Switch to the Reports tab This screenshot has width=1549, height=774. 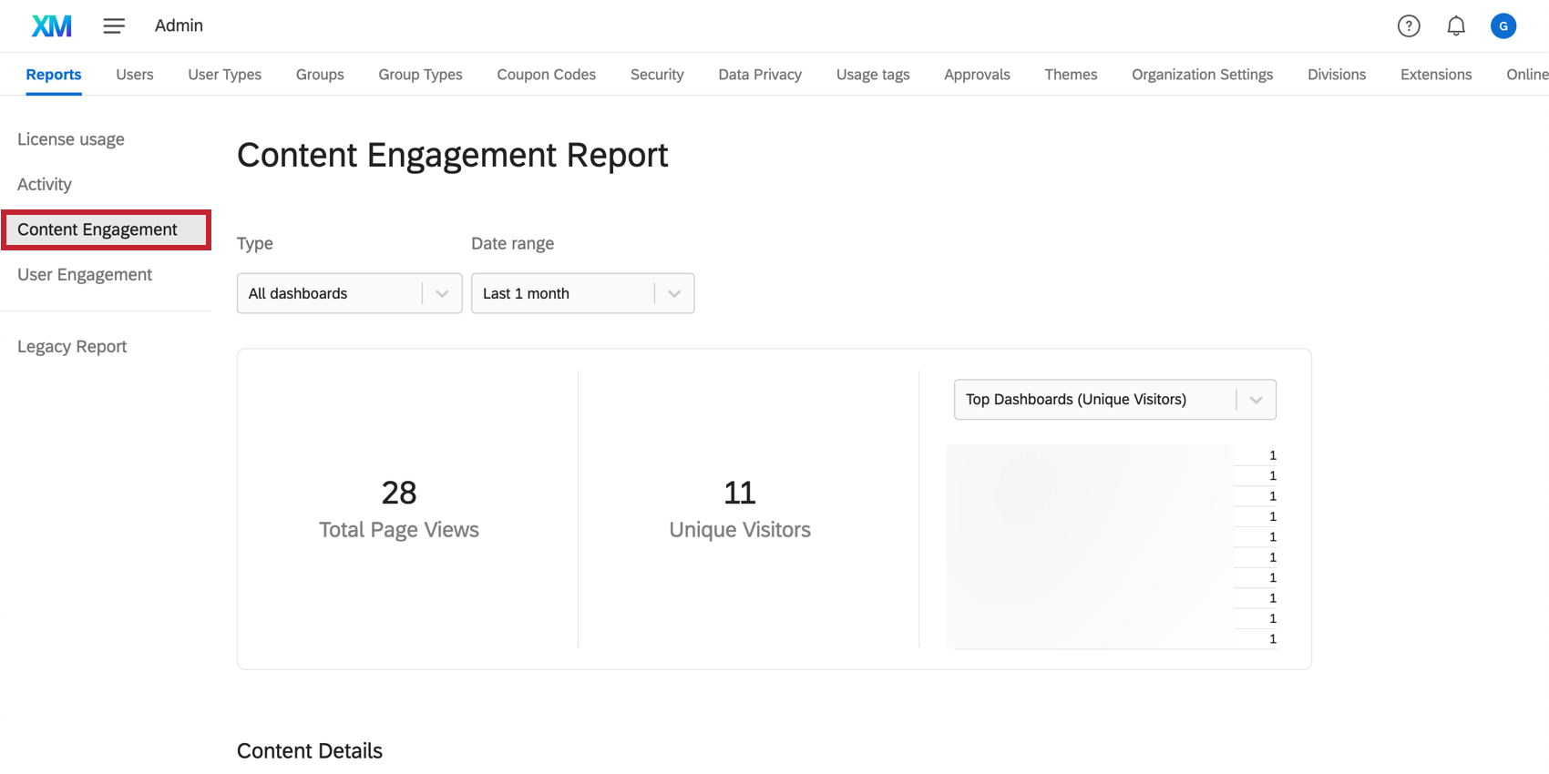click(54, 75)
